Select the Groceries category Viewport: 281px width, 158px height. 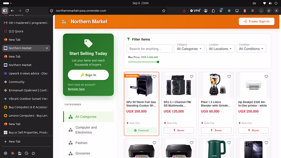point(88,153)
